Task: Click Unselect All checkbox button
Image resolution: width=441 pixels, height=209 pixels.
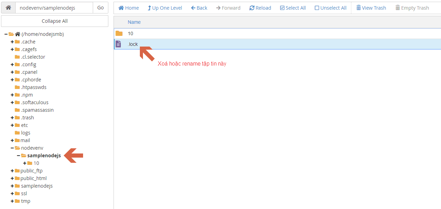Action: (330, 8)
